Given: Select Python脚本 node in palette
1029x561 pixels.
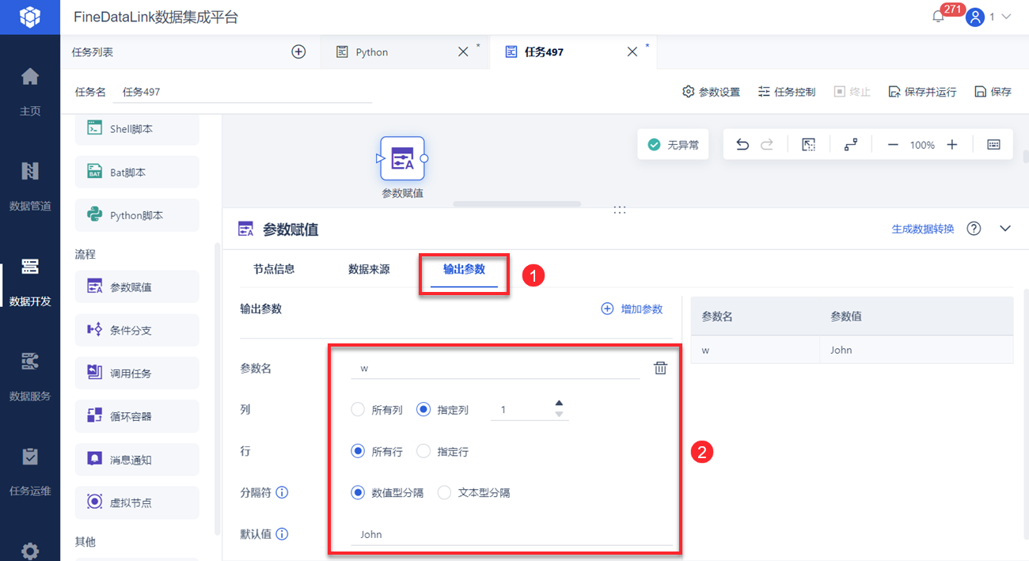Looking at the screenshot, I should click(137, 215).
